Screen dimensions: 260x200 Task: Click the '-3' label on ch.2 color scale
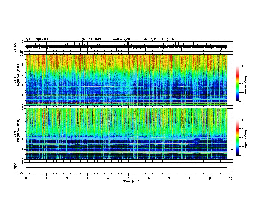pyautogui.click(x=242, y=120)
